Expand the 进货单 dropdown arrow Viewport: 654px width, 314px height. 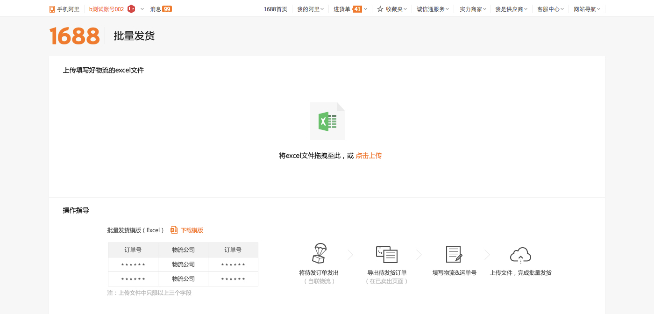pos(365,9)
